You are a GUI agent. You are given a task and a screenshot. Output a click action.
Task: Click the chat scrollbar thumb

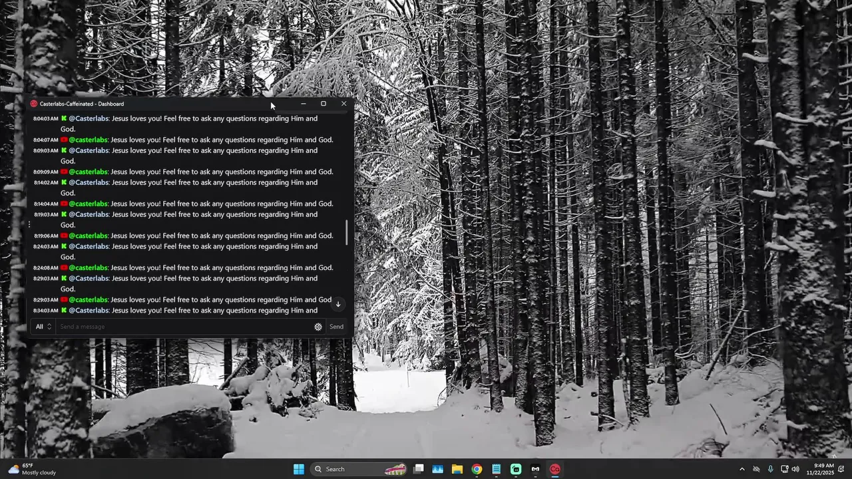[x=346, y=232]
